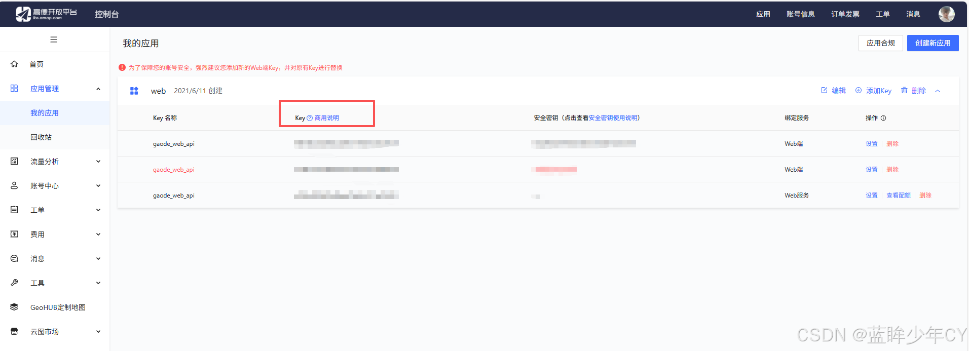This screenshot has width=969, height=351.
Task: Click the 应用管理 grid icon
Action: (x=14, y=88)
